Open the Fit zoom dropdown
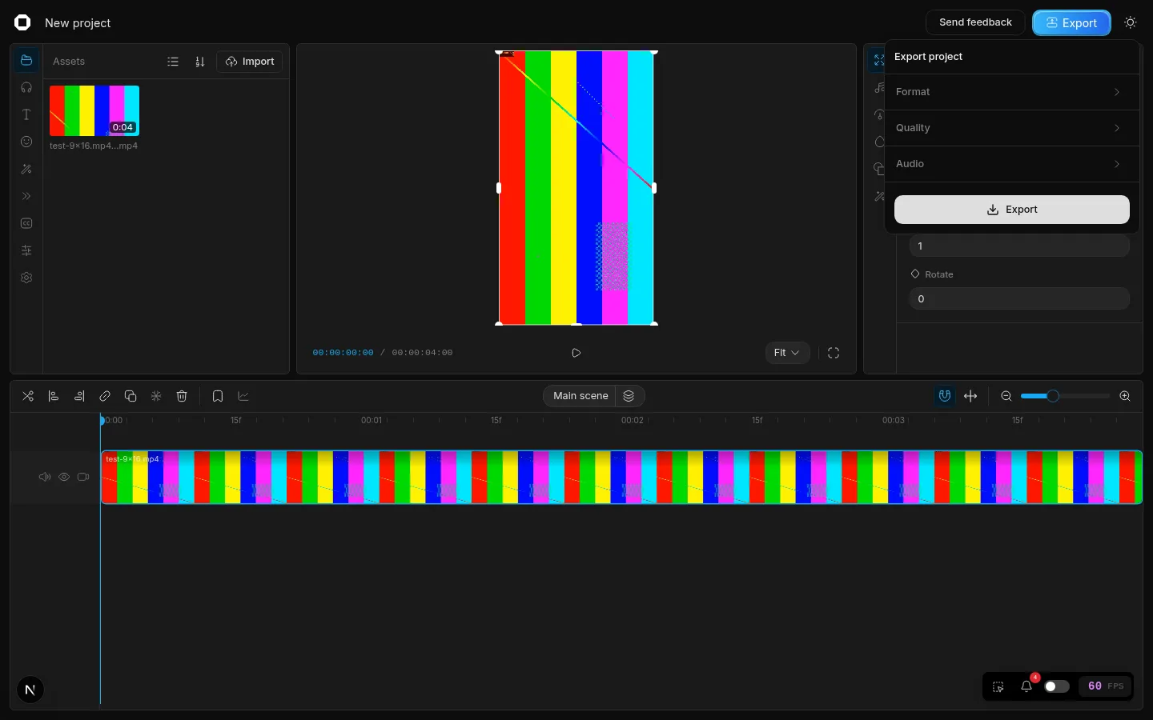 [787, 353]
